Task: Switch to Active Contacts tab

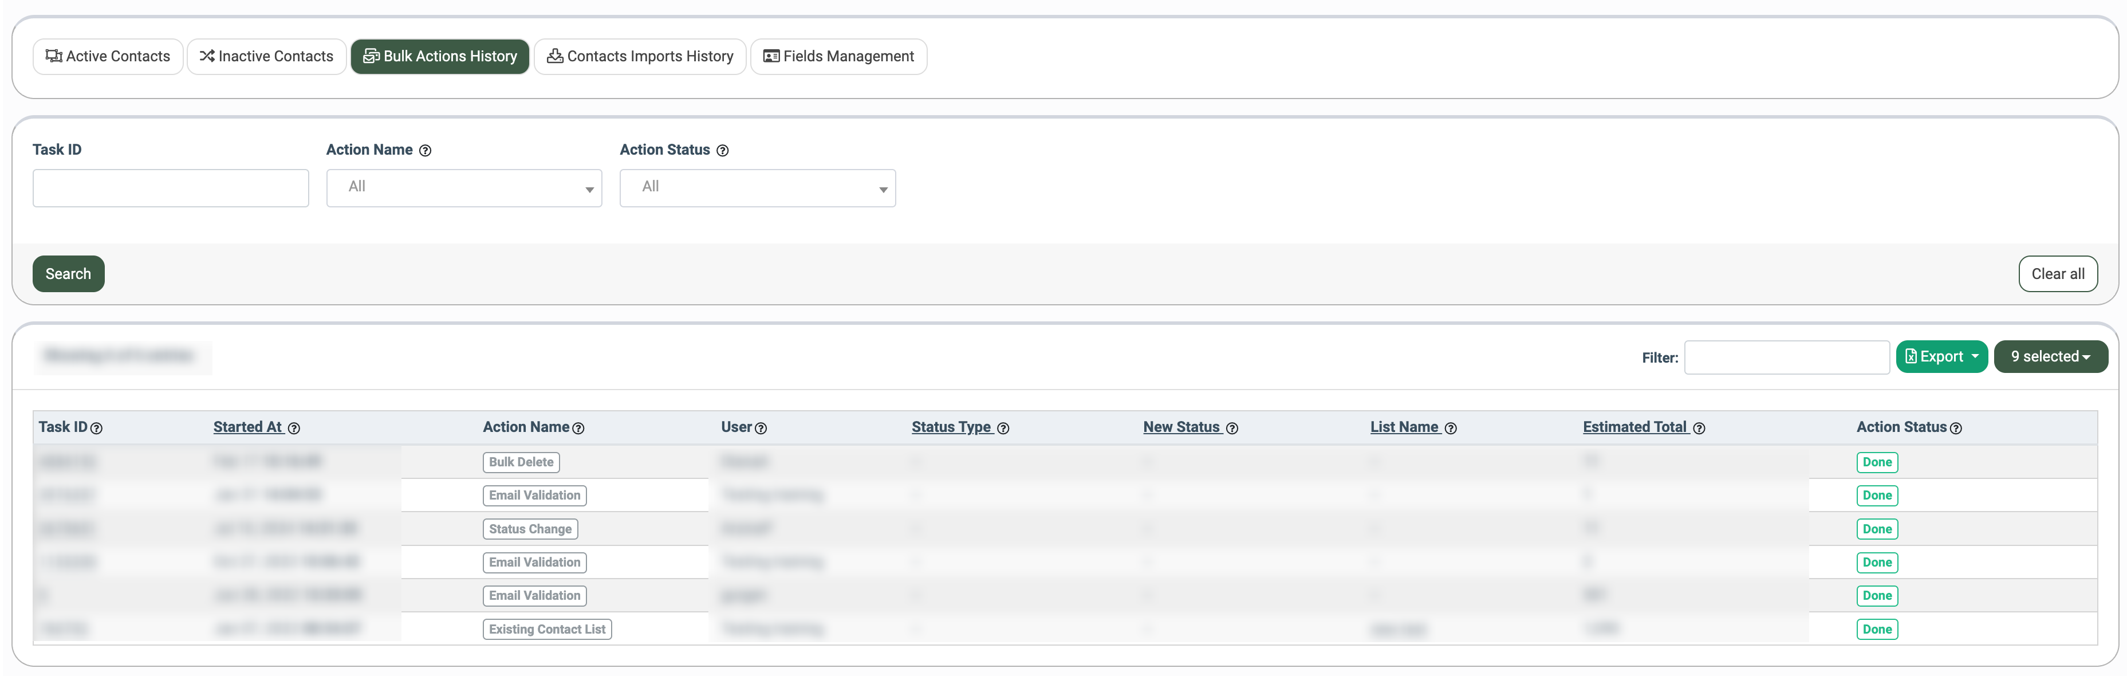Action: coord(108,57)
